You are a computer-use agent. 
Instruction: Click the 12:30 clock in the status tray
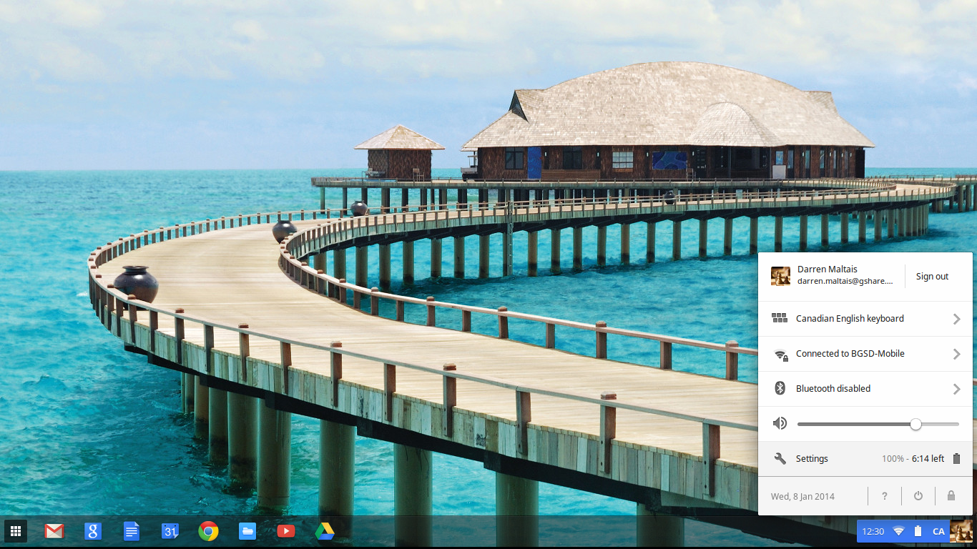coord(873,531)
